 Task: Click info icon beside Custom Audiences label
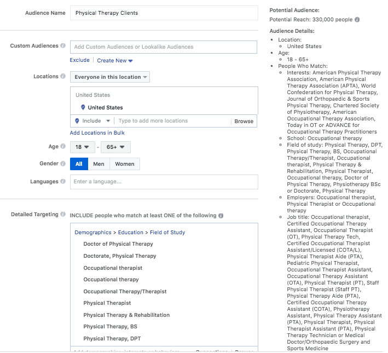coord(63,45)
